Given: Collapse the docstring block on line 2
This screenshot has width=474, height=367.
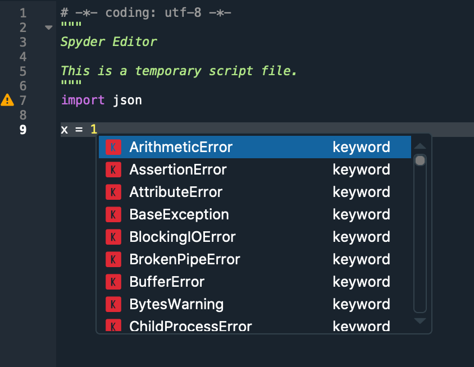Looking at the screenshot, I should (x=48, y=26).
